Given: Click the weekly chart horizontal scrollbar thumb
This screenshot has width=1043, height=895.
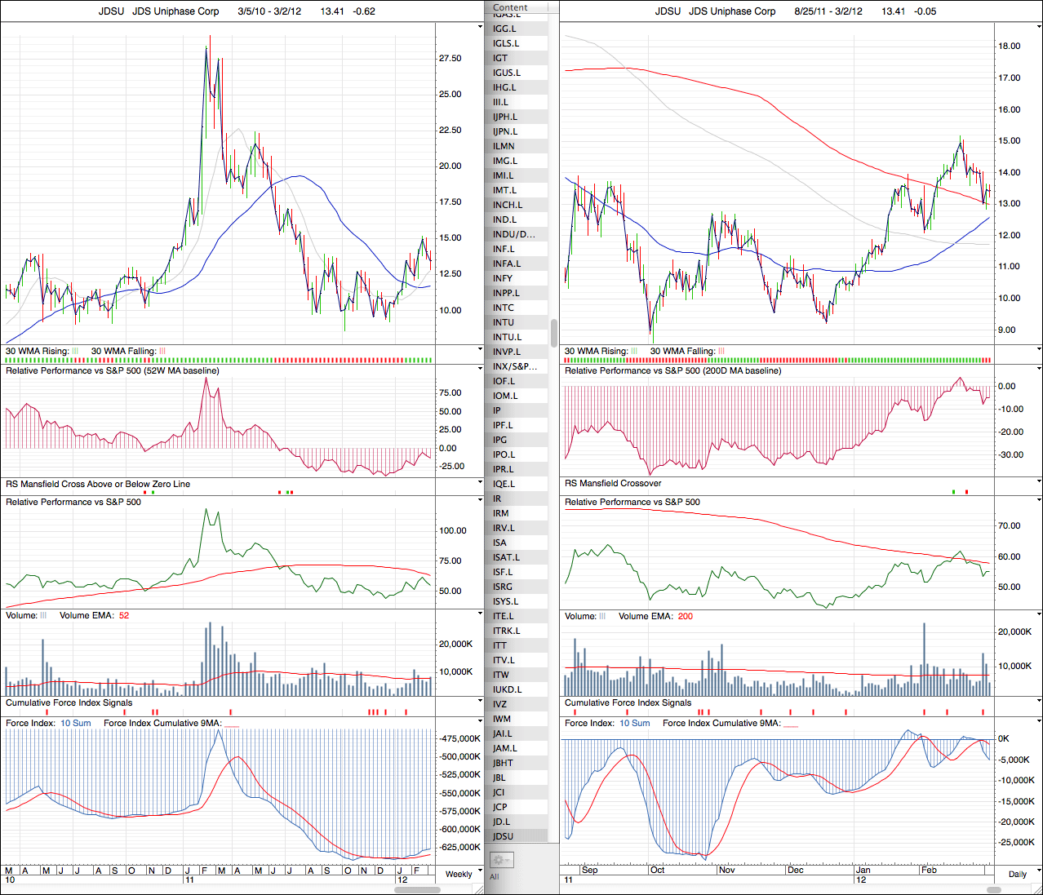Looking at the screenshot, I should 416,888.
